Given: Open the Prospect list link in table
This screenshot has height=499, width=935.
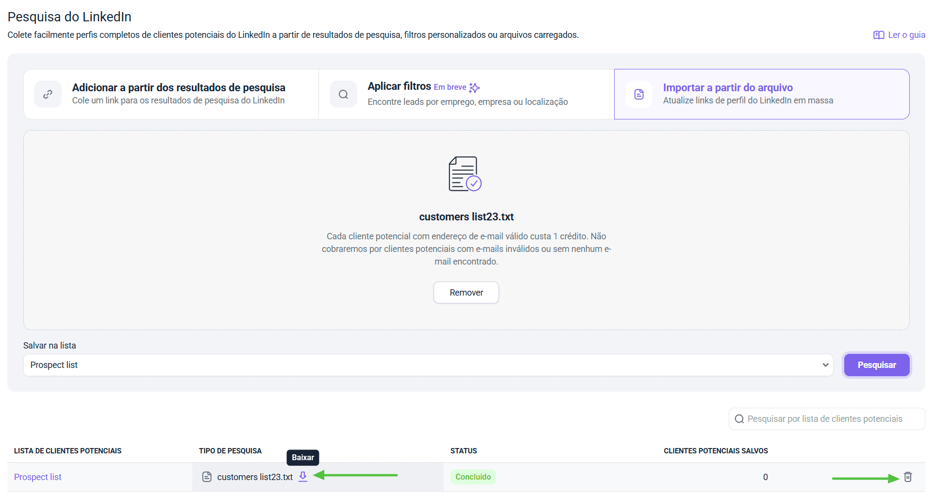Looking at the screenshot, I should point(38,477).
